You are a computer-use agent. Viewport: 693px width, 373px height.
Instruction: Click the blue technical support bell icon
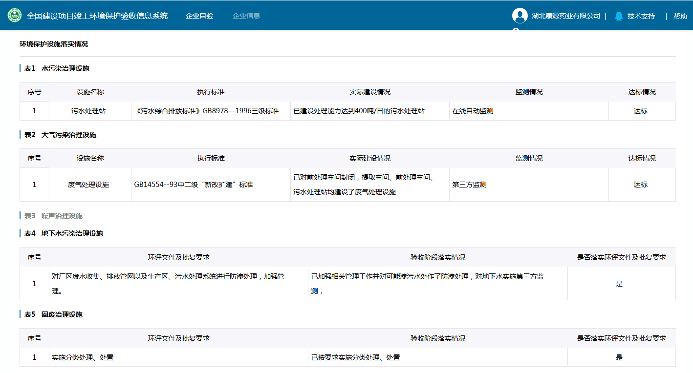[x=619, y=16]
